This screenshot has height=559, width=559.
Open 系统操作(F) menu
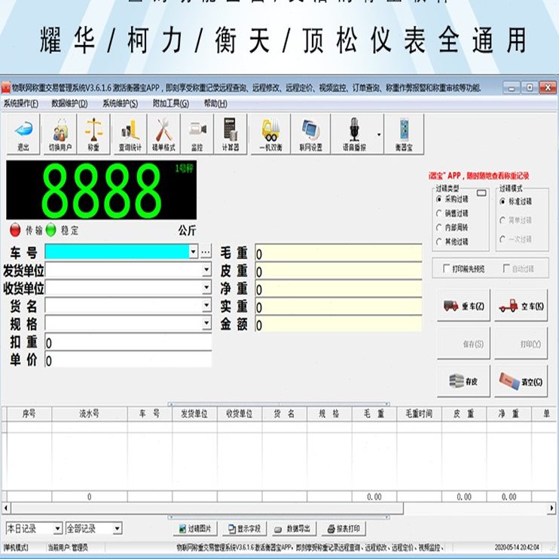click(21, 103)
